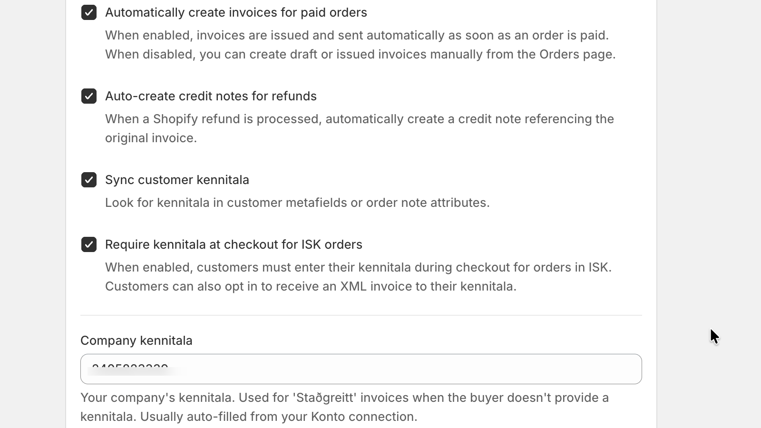
Task: Click the sentence starting 'When enabled, invoices are issued'
Action: 357,35
